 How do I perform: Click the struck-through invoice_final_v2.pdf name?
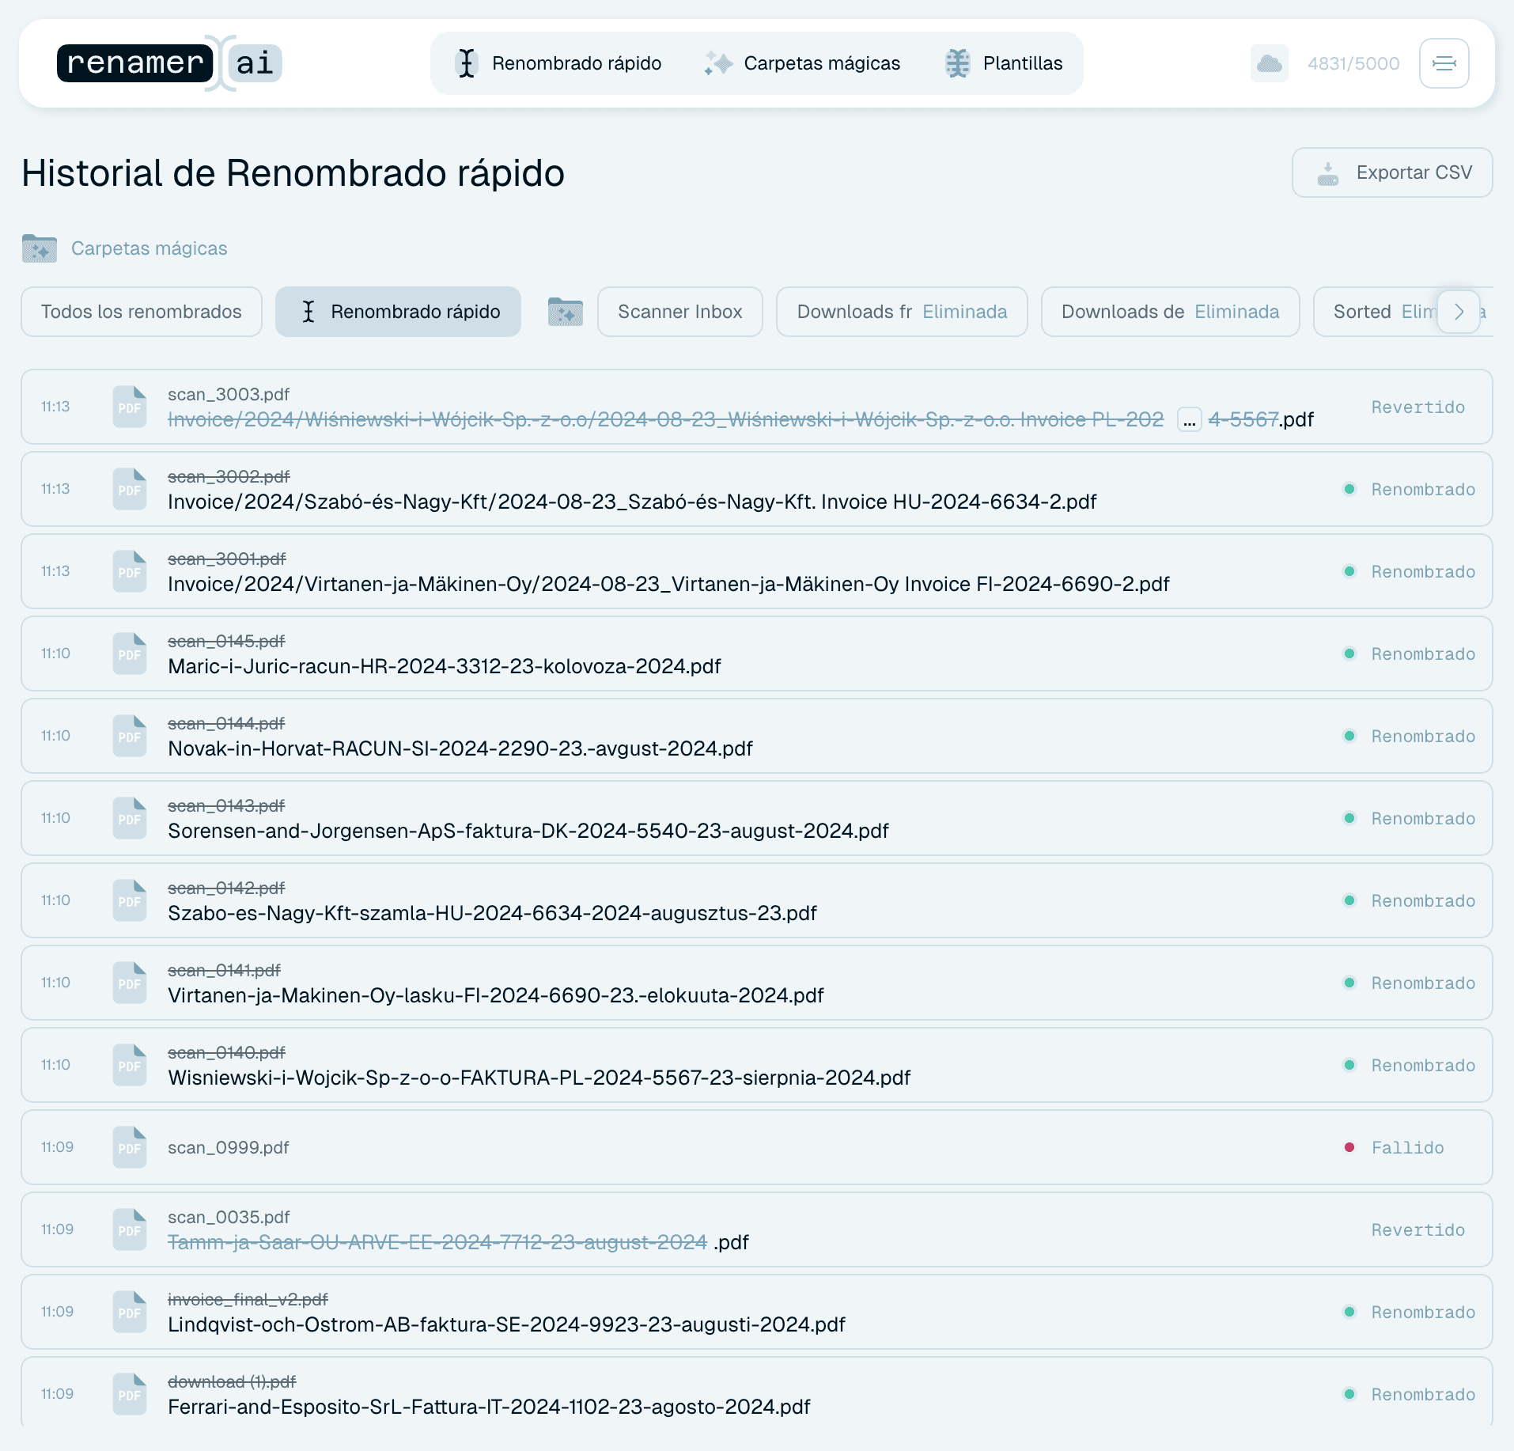coord(248,1299)
